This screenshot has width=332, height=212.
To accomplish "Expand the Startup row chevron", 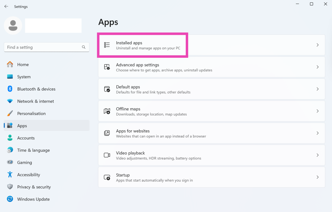I will 317,177.
